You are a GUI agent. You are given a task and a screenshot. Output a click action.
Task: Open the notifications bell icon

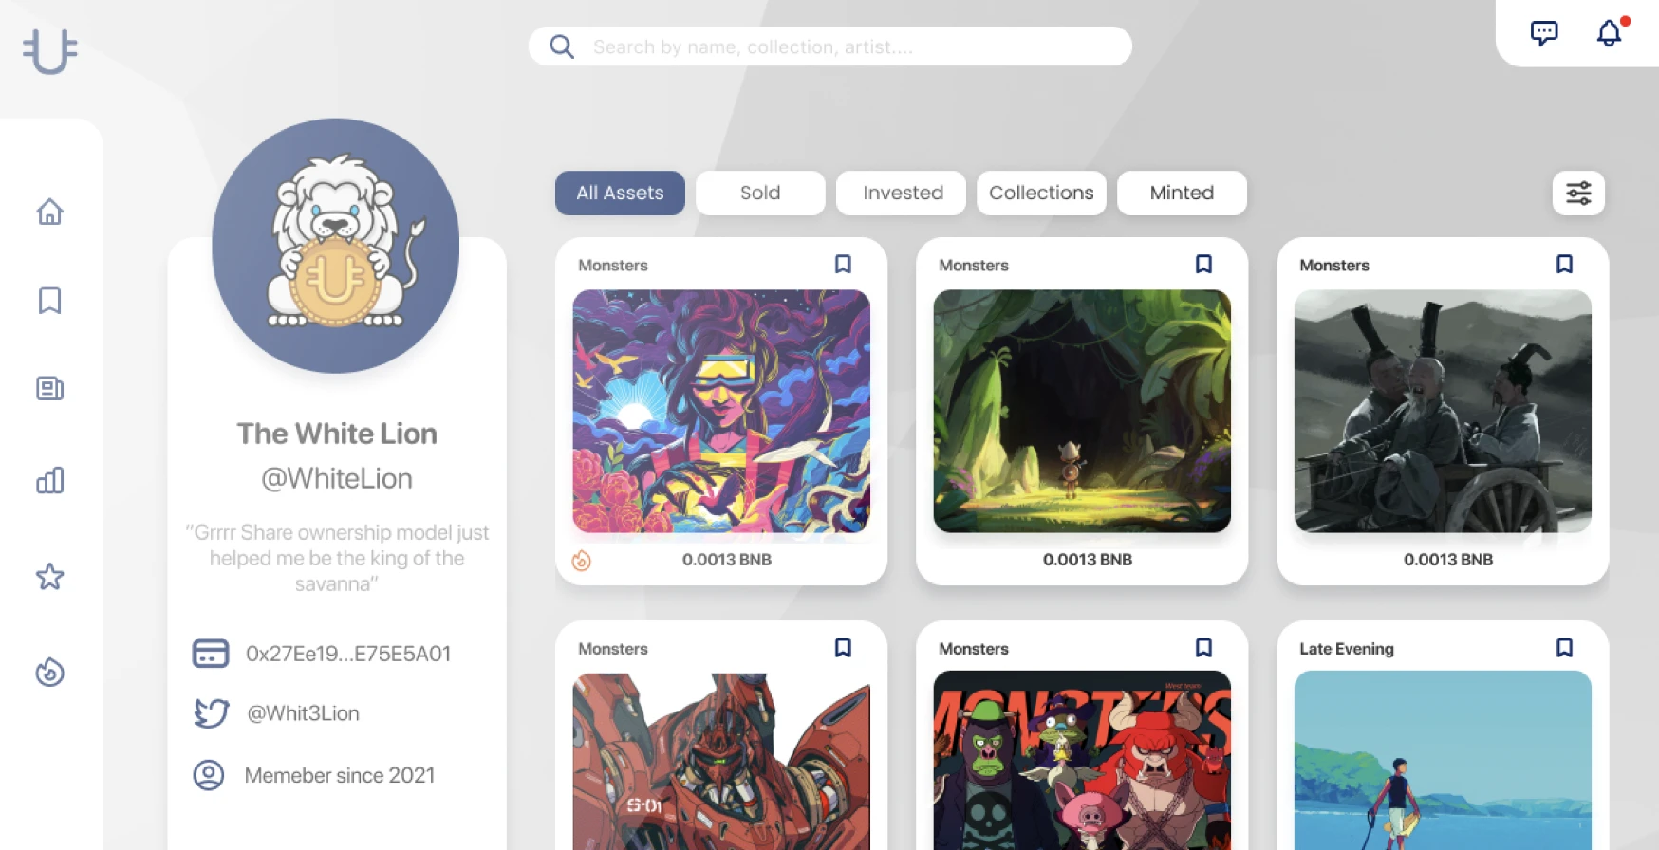[1610, 33]
